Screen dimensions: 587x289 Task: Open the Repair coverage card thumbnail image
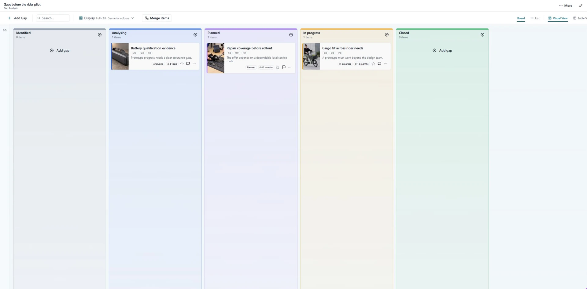216,58
